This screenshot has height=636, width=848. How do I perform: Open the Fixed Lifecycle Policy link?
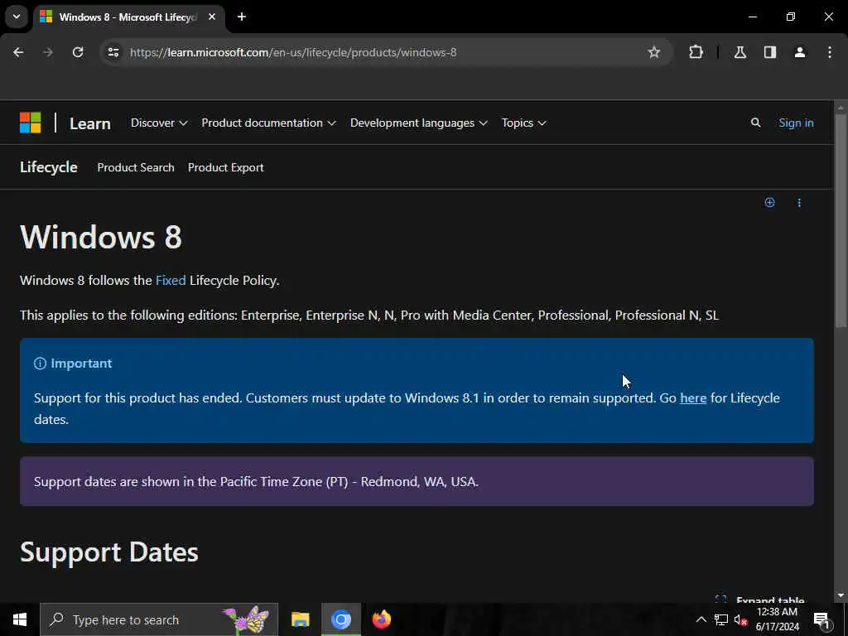pos(171,280)
